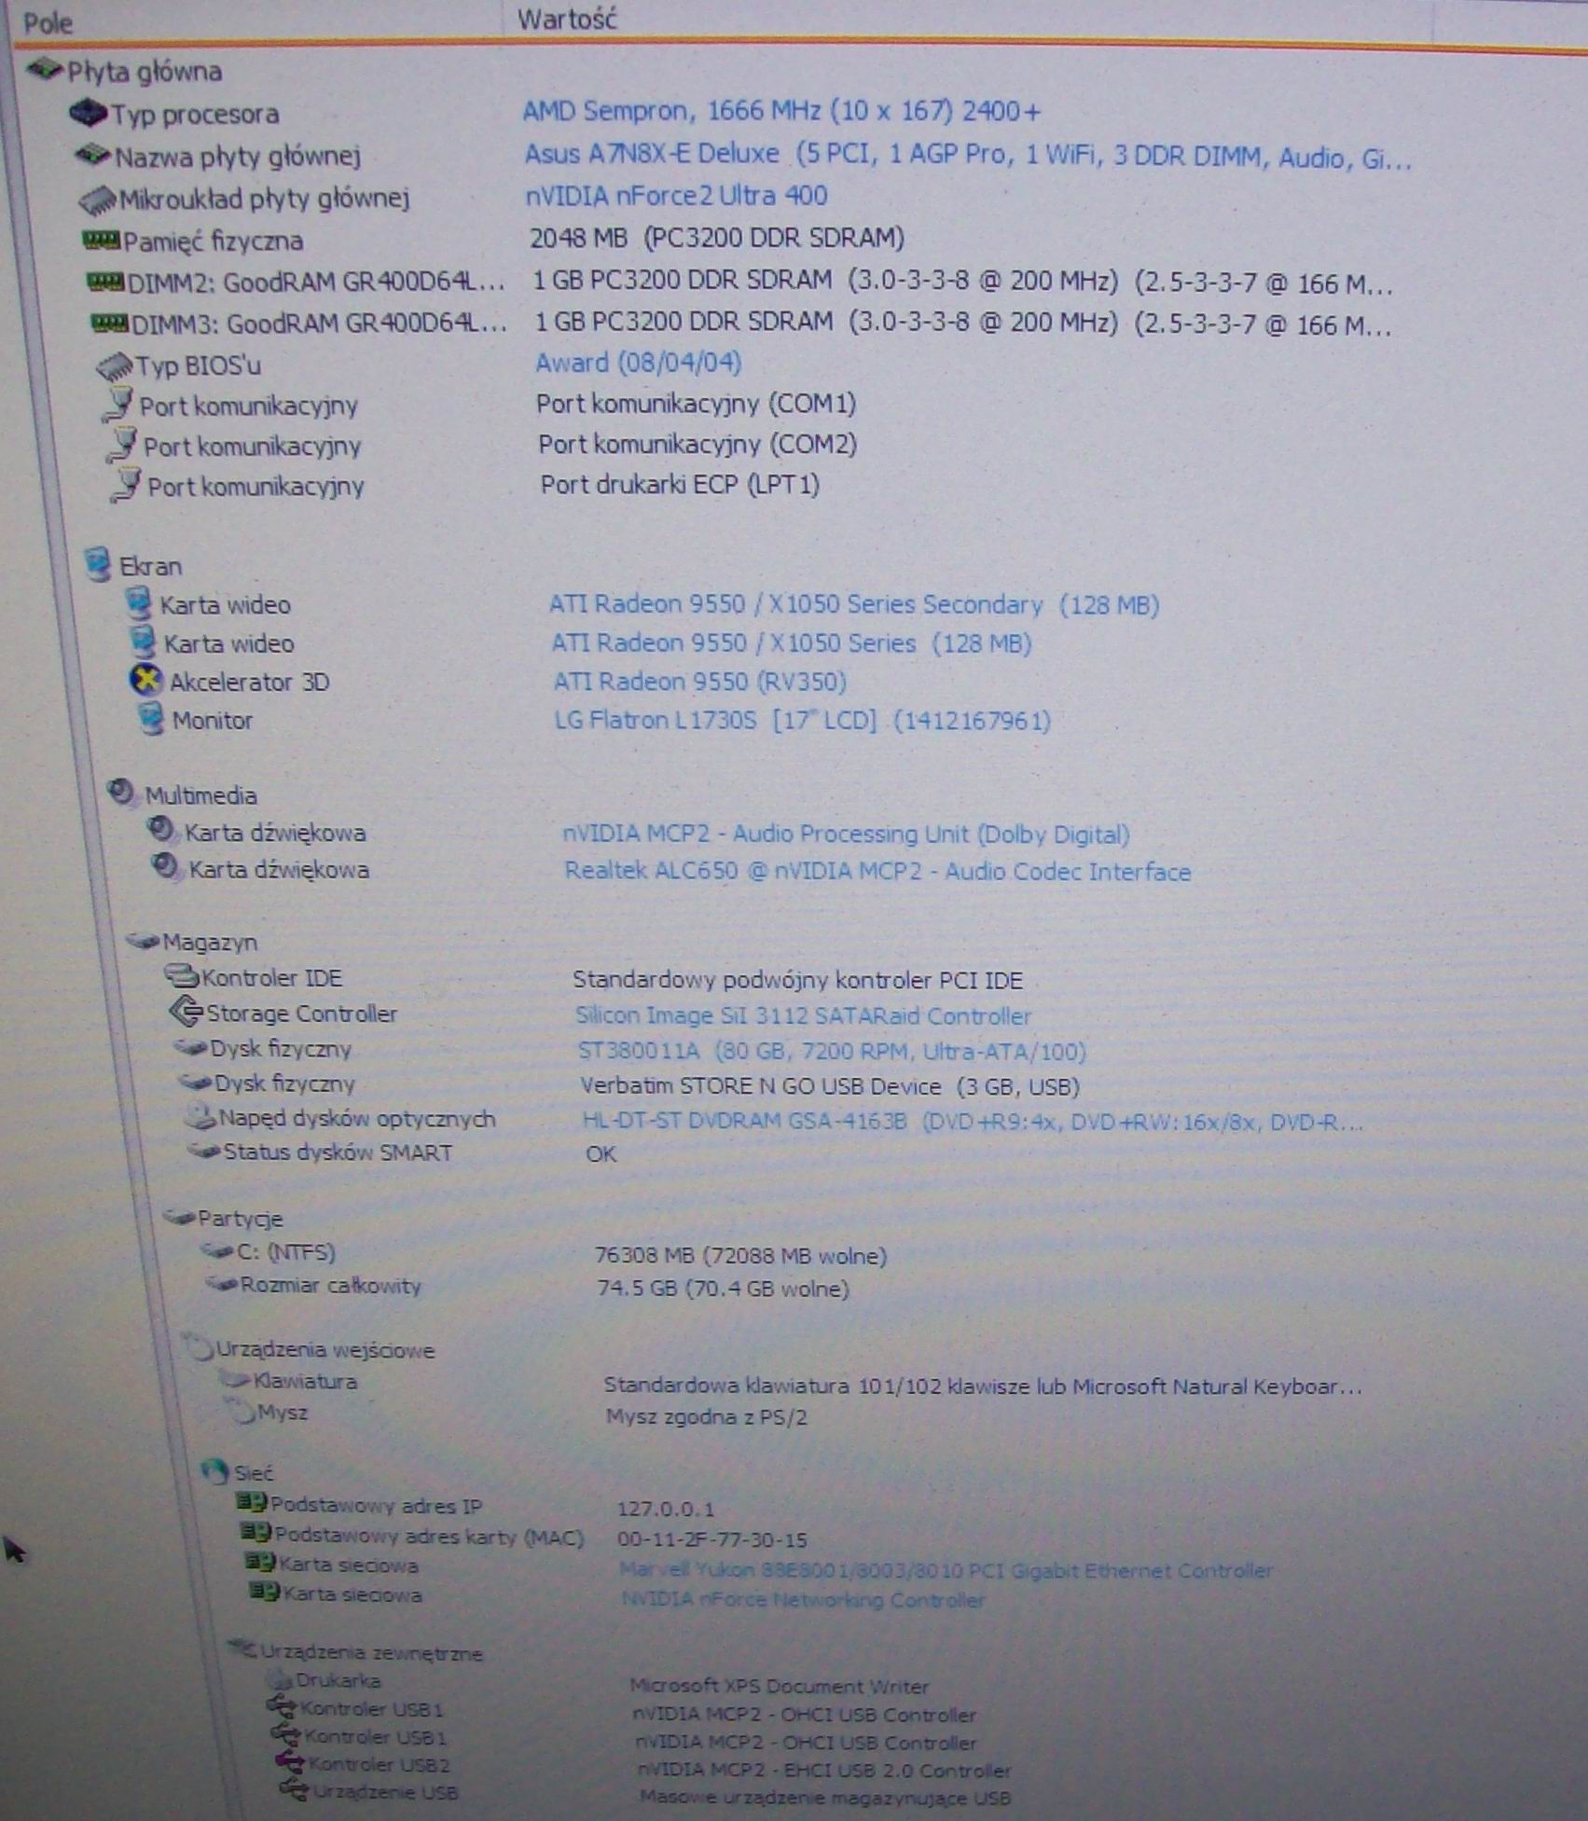The image size is (1588, 1821).
Task: Open the AMD Sempron processor link
Action: (781, 111)
